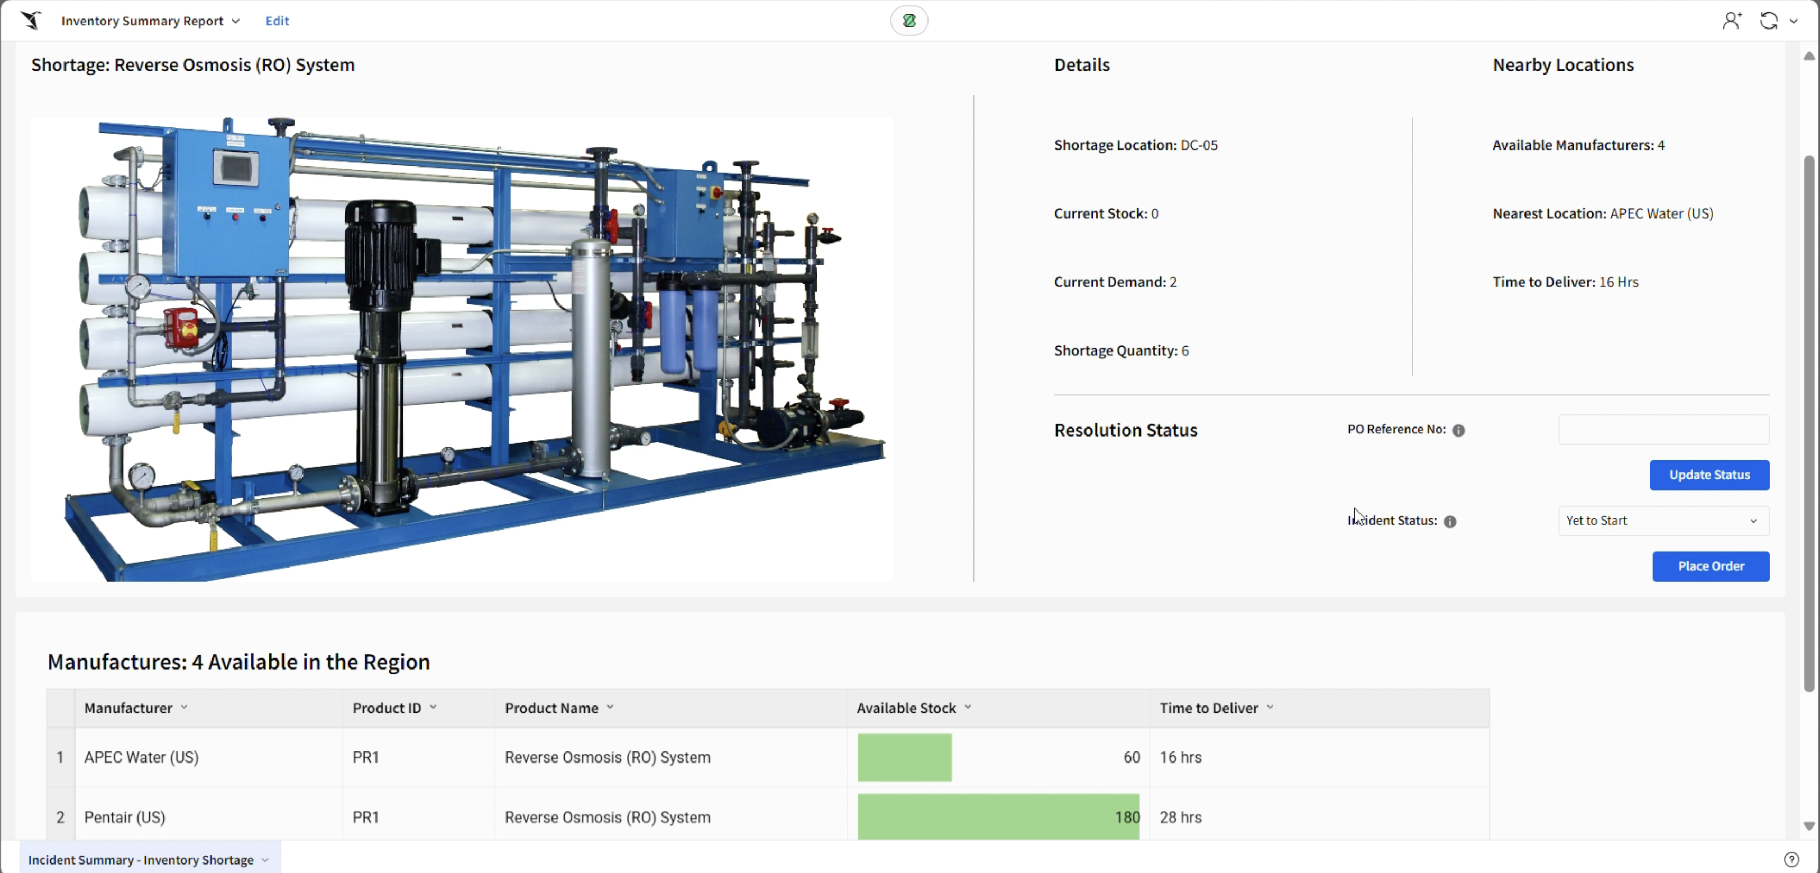Select Incident Summary - Inventory Shortage tab
The image size is (1820, 873).
141,860
